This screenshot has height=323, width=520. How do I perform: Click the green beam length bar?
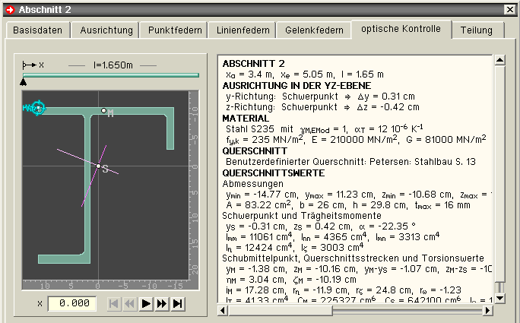[x=111, y=74]
